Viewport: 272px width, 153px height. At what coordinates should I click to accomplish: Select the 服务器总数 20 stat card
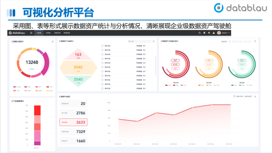click(x=73, y=104)
